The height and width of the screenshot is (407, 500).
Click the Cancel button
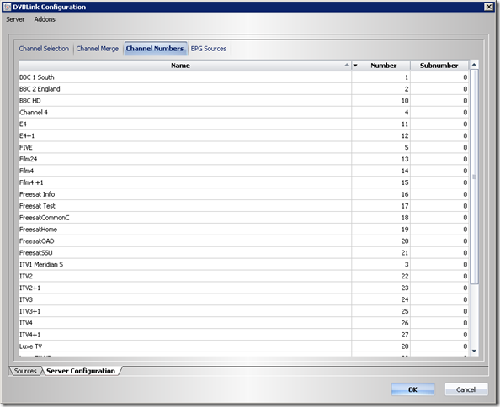[x=465, y=389]
